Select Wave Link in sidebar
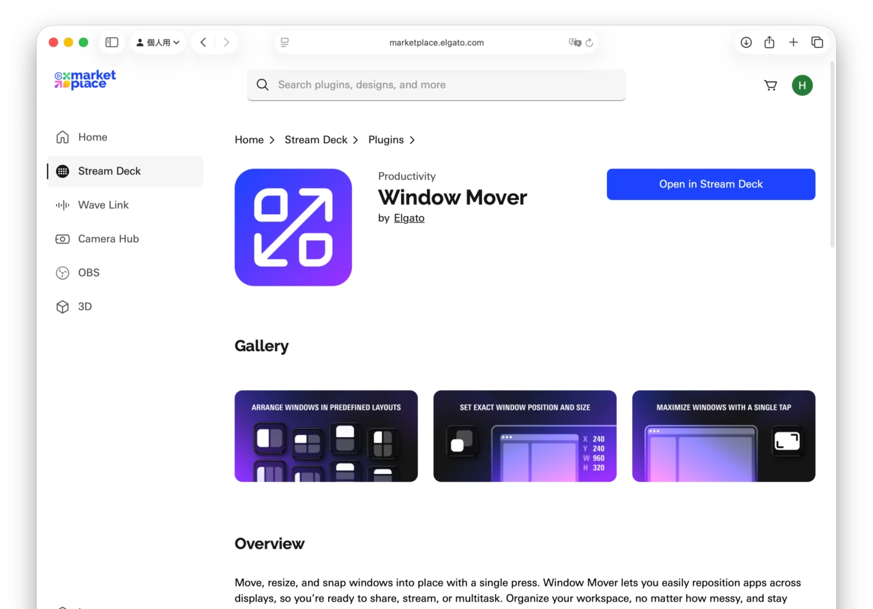Viewport: 873px width, 609px height. [103, 205]
